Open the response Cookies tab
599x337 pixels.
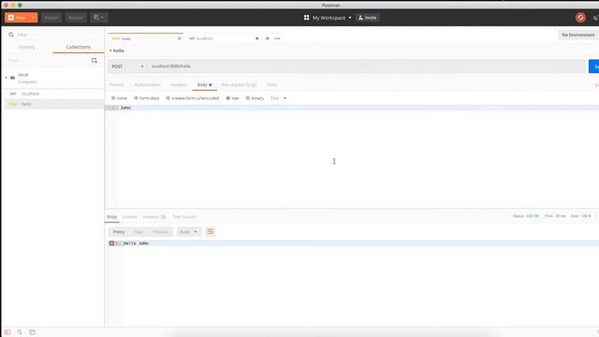pyautogui.click(x=130, y=216)
